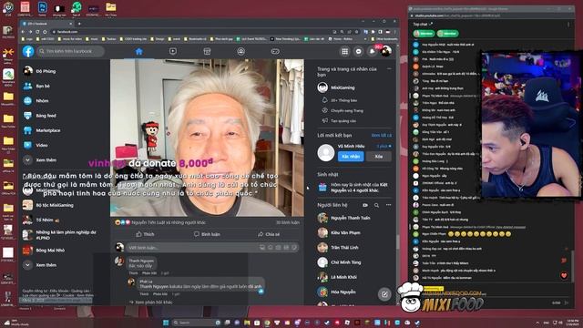Open the contacts three-dots options
This screenshot has width=583, height=328.
[x=389, y=205]
